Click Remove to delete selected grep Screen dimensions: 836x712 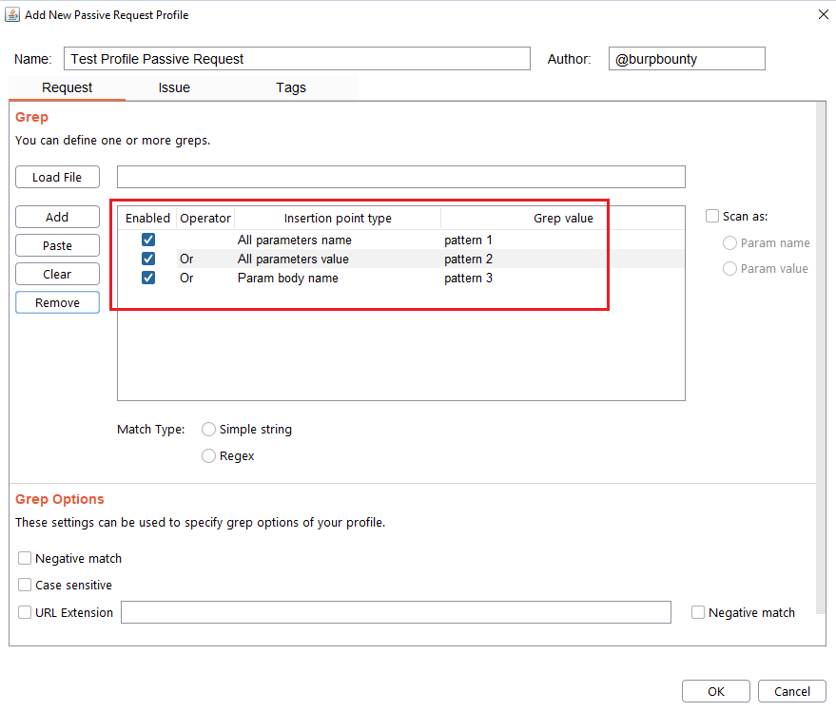tap(57, 302)
